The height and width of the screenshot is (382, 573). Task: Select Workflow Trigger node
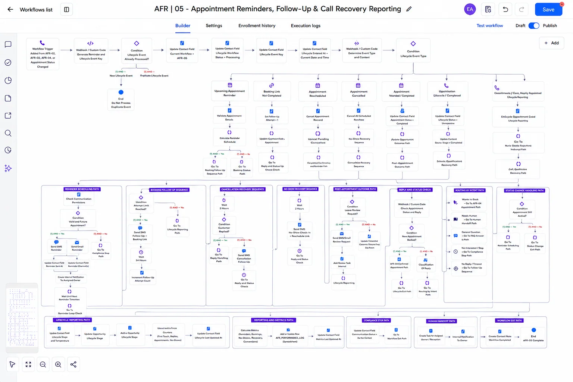point(43,54)
